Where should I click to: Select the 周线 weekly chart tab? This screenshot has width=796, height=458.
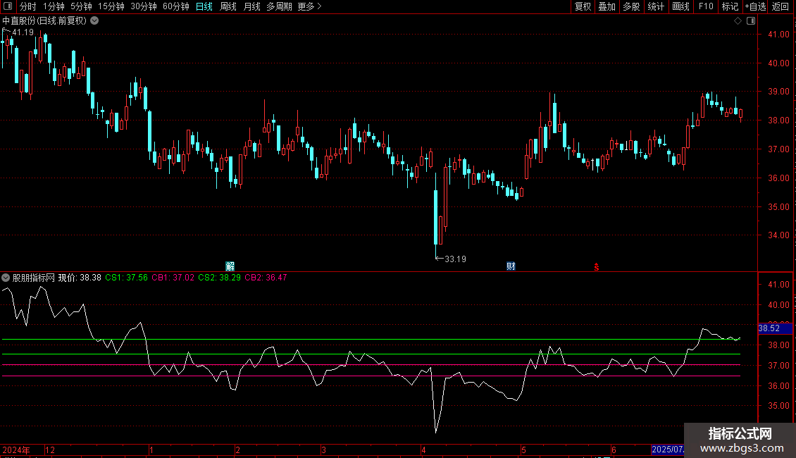point(228,6)
